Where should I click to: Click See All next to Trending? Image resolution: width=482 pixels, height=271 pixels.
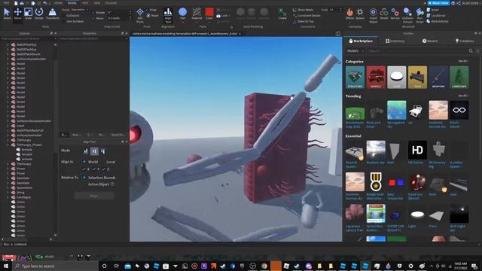(x=463, y=96)
